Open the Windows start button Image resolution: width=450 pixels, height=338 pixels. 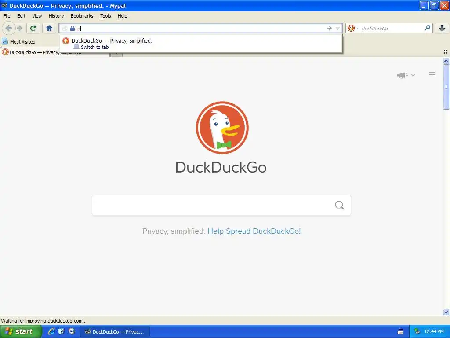[20, 331]
